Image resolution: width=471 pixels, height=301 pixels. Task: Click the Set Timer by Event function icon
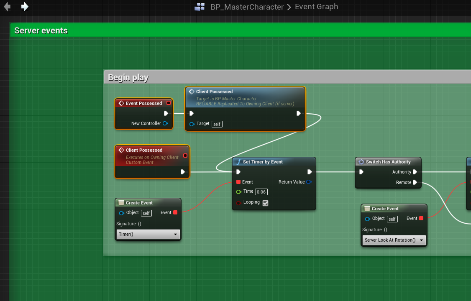pyautogui.click(x=239, y=162)
